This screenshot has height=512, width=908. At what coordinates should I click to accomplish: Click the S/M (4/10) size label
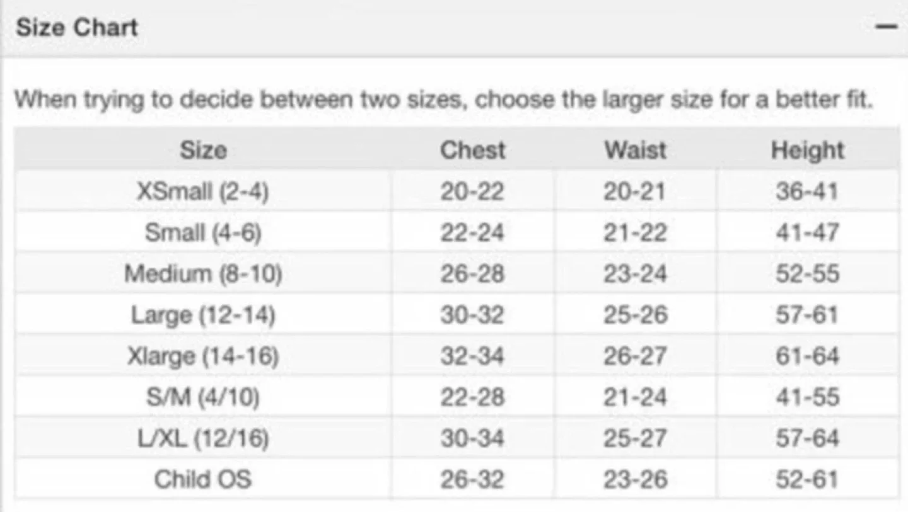pyautogui.click(x=203, y=397)
